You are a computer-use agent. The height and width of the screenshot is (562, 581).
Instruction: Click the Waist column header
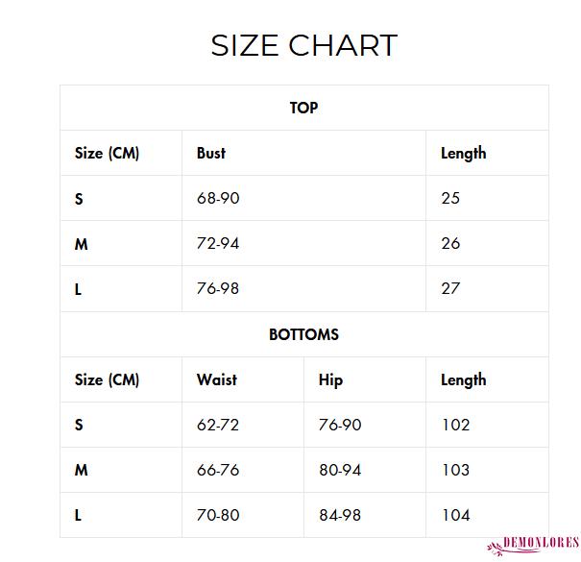tap(216, 379)
